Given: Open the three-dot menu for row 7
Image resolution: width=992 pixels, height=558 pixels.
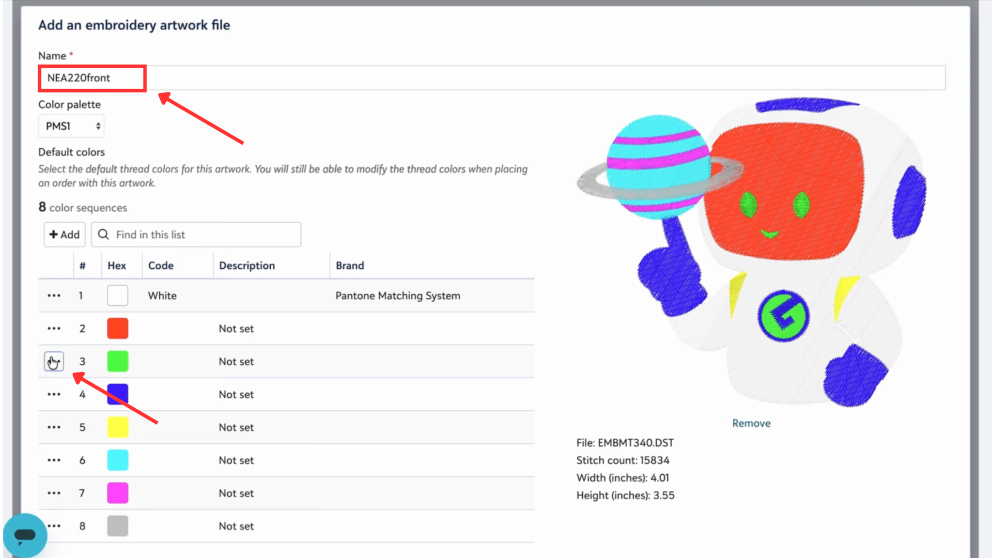Looking at the screenshot, I should pyautogui.click(x=54, y=493).
